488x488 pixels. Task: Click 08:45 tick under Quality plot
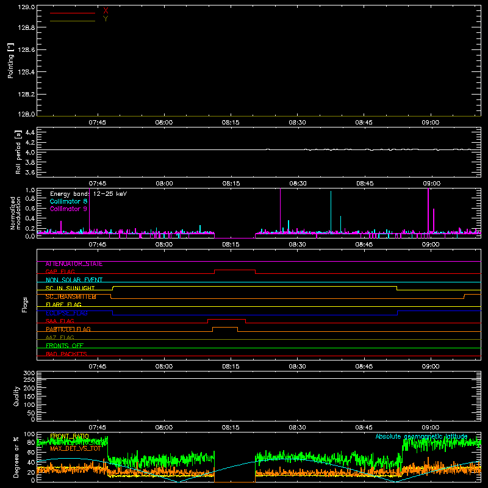point(364,428)
